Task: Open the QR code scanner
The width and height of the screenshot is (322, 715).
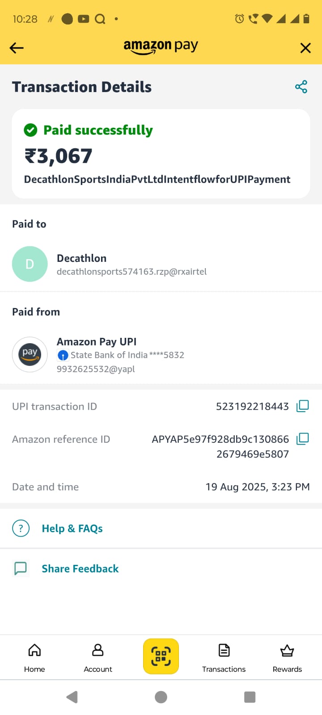Action: pyautogui.click(x=161, y=656)
